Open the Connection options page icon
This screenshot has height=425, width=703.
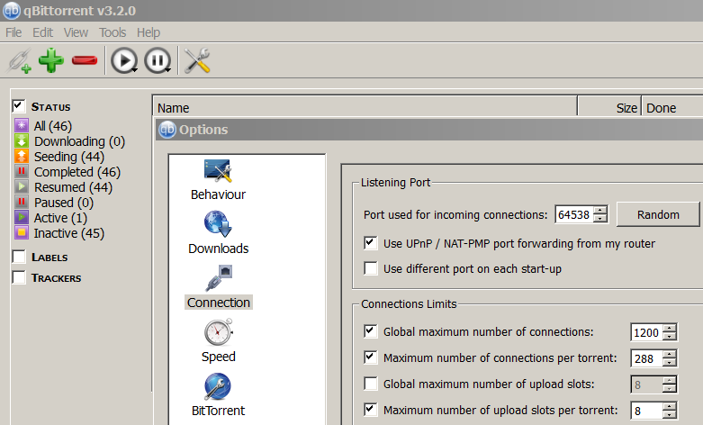[x=219, y=278]
